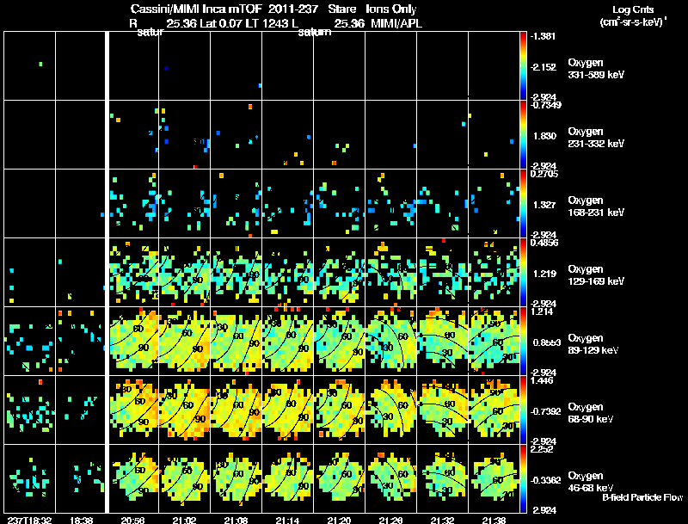Select the 21:38 time label
The image size is (688, 524).
(x=494, y=520)
